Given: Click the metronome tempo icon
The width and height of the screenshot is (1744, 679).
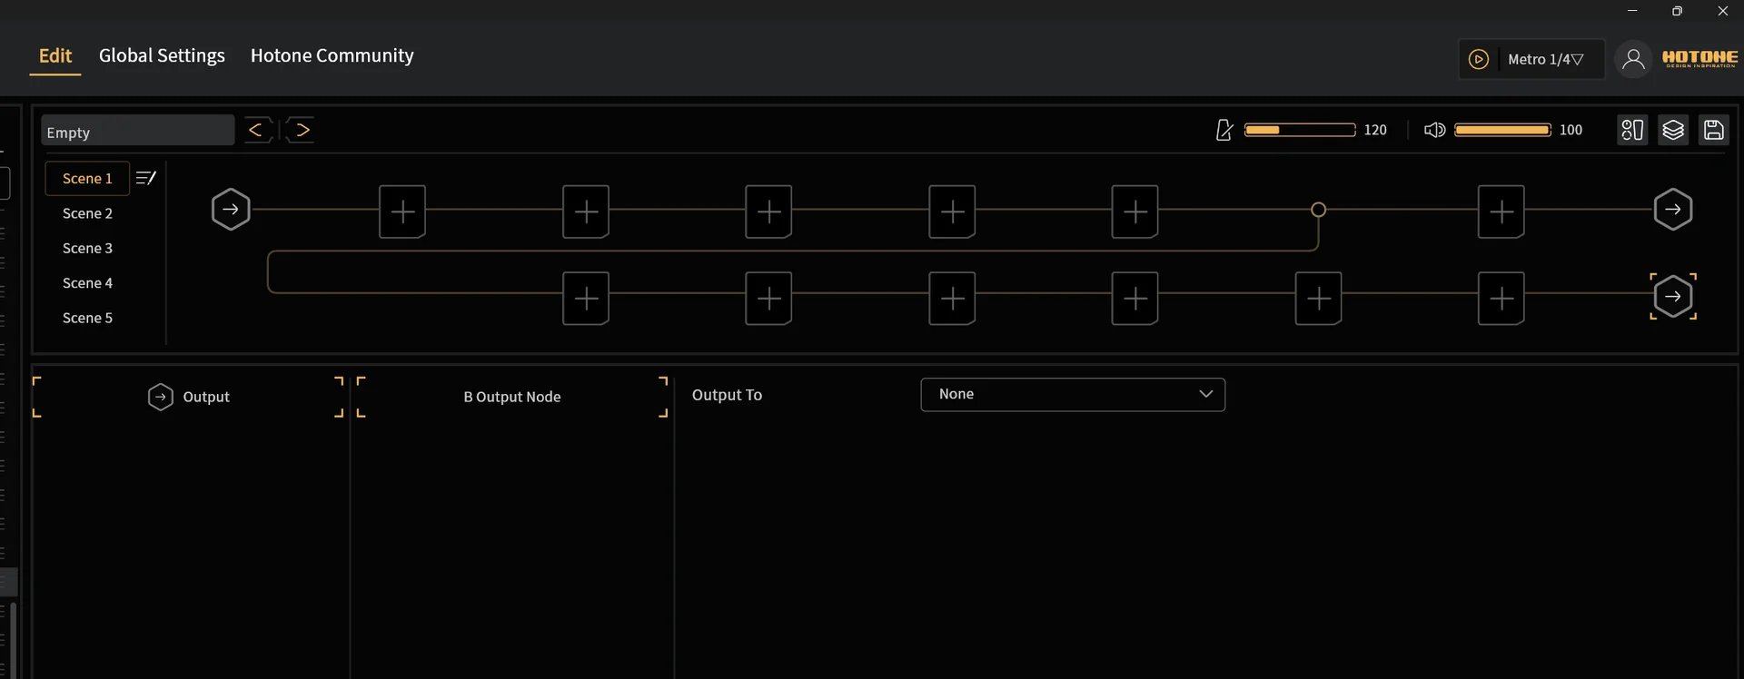Looking at the screenshot, I should pos(1224,130).
